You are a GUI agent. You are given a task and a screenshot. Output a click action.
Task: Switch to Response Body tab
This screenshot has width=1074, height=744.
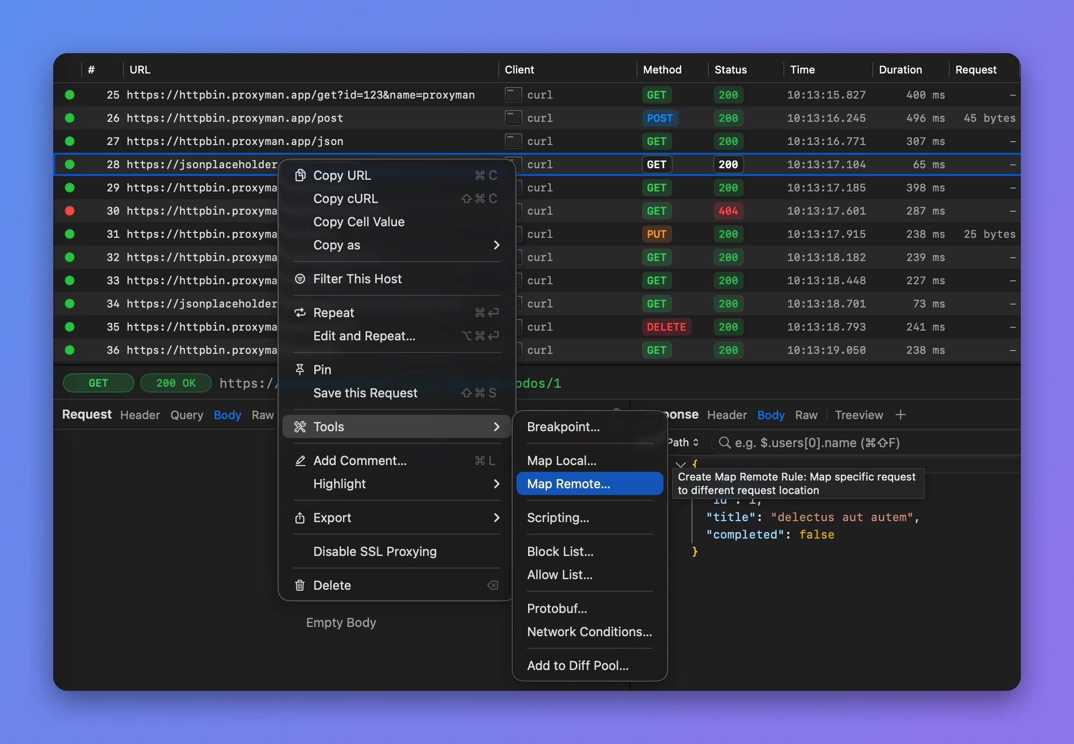[x=771, y=415]
